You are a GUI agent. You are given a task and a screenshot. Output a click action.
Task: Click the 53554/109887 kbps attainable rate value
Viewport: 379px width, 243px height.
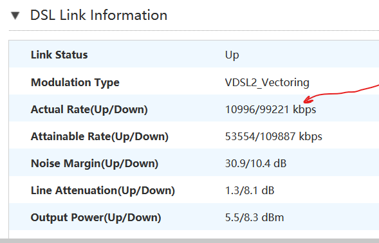click(x=273, y=136)
